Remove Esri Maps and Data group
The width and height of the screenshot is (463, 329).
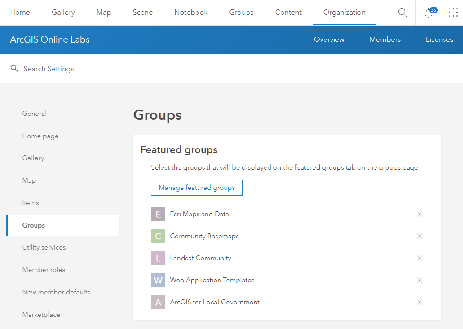(419, 214)
